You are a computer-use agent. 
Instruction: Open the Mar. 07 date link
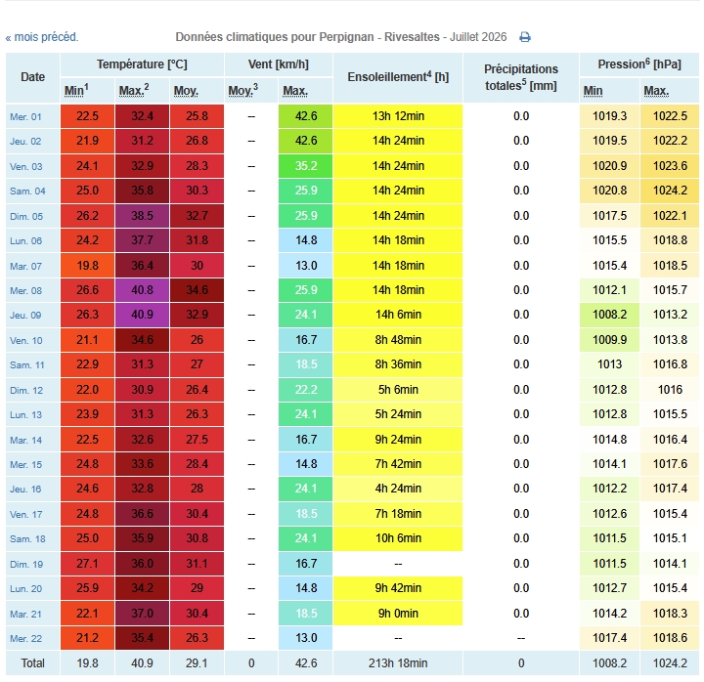tap(25, 267)
